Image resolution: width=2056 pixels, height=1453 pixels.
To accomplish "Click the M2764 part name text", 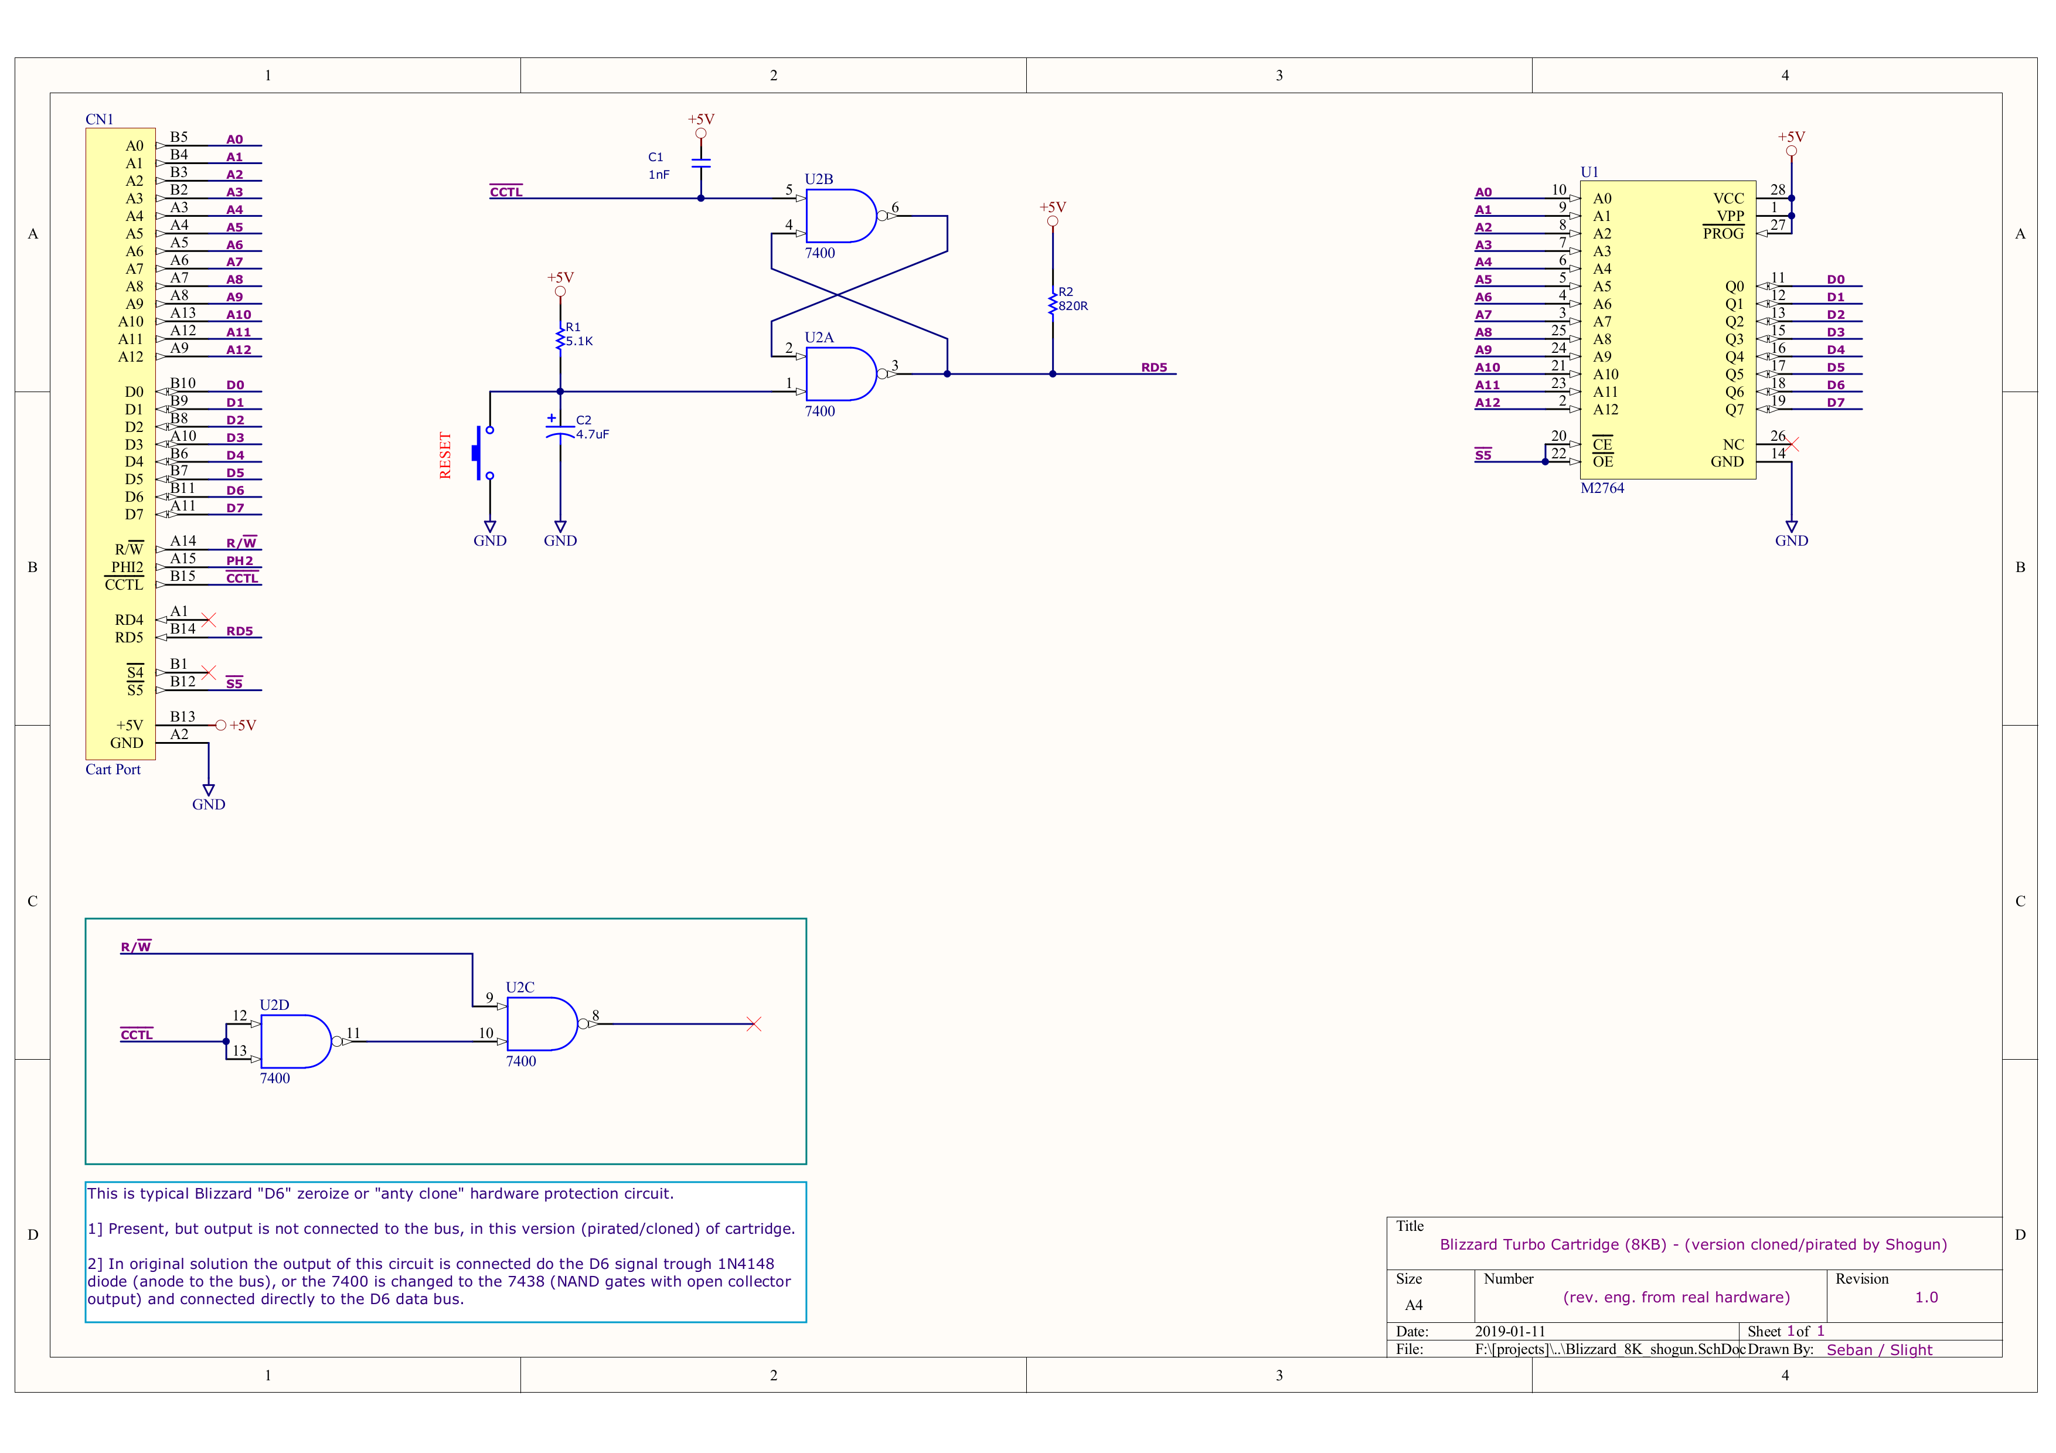I will coord(1602,488).
